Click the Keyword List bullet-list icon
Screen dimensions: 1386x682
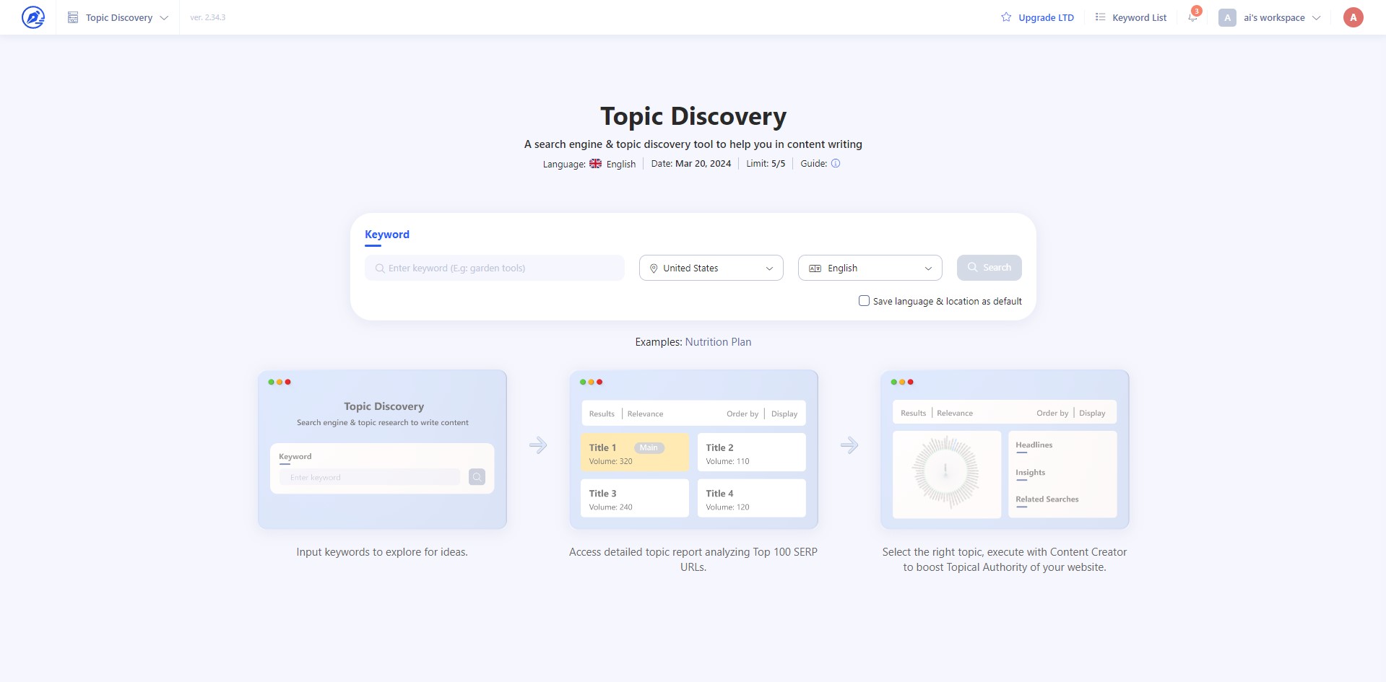click(1100, 17)
